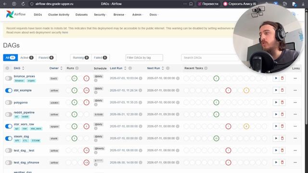Filter to Paused DAGs tab
The width and height of the screenshot is (308, 173).
pyautogui.click(x=46, y=58)
